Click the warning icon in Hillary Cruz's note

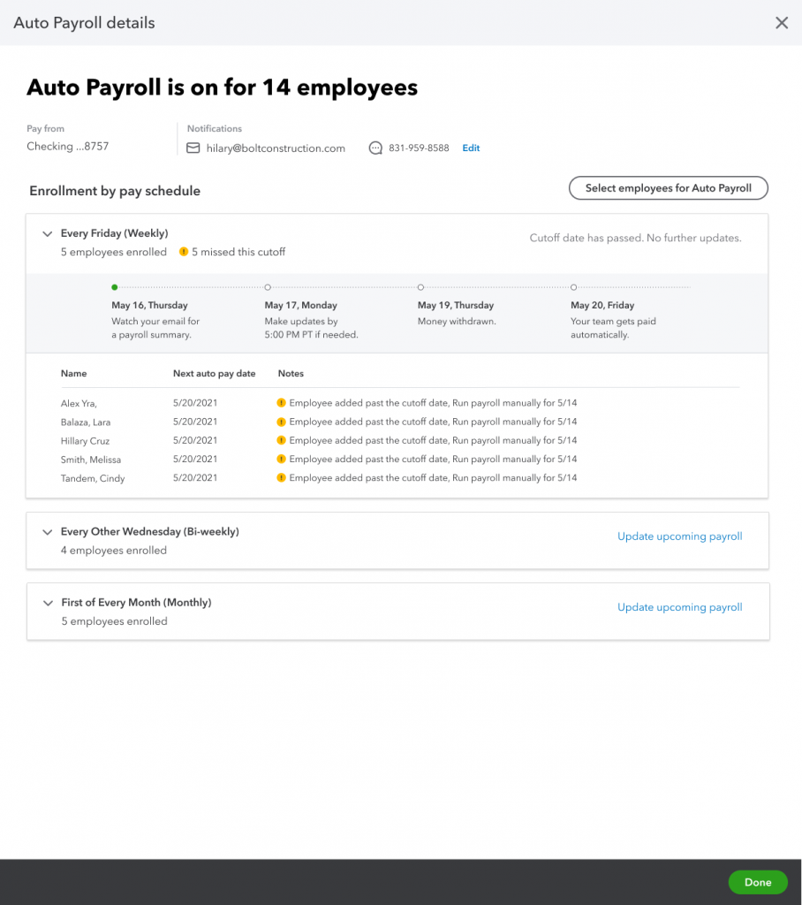coord(281,440)
